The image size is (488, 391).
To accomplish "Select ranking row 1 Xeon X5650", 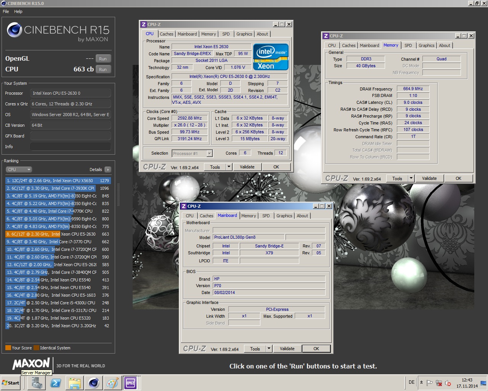I will click(x=58, y=181).
